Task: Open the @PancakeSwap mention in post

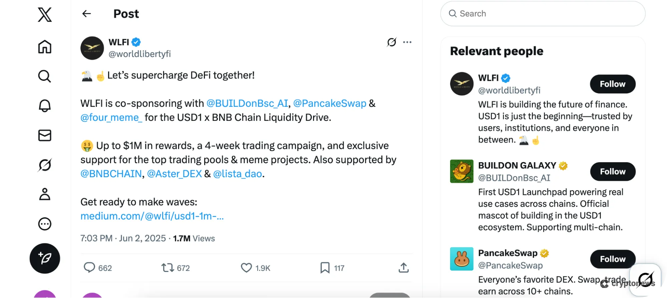Action: (x=330, y=103)
